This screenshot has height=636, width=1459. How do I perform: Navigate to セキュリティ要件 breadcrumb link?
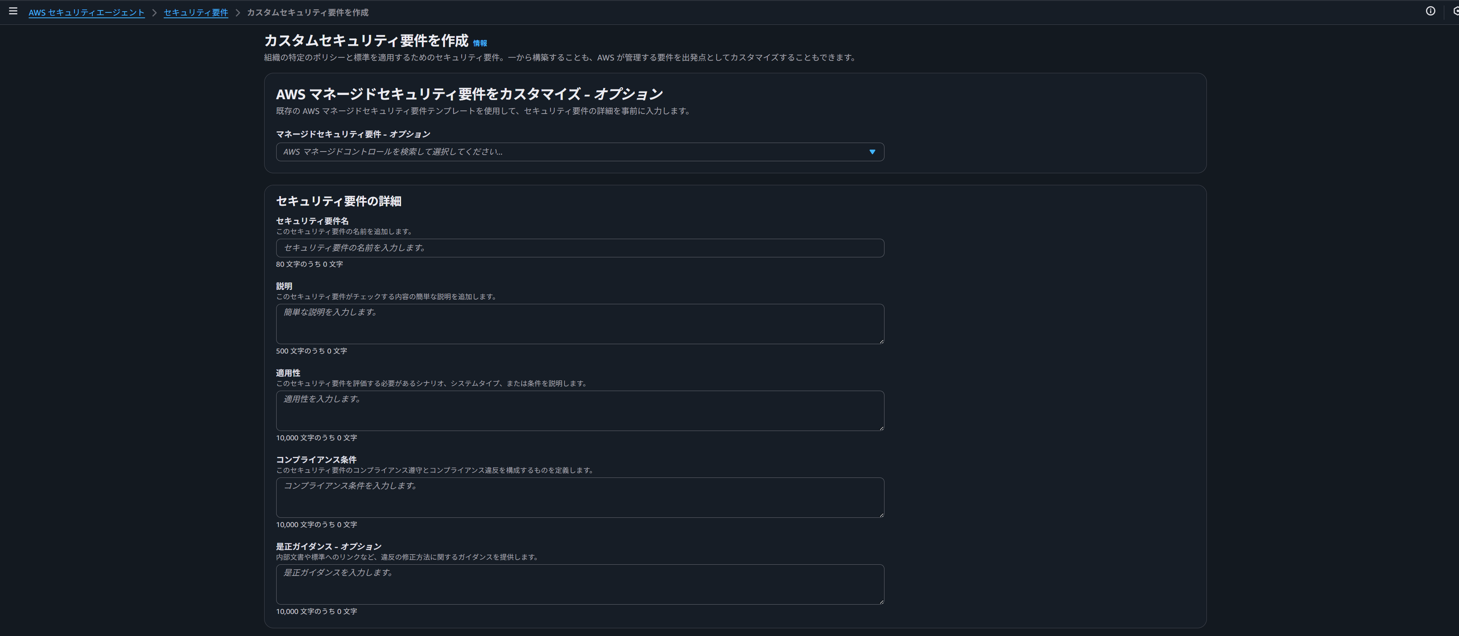196,12
